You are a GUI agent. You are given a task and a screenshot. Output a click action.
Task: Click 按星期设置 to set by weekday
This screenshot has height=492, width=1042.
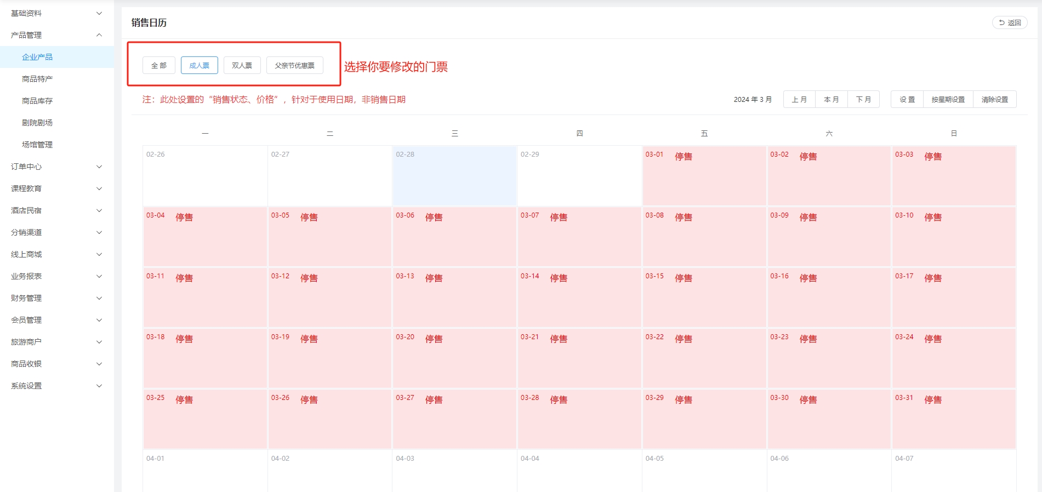coord(948,99)
